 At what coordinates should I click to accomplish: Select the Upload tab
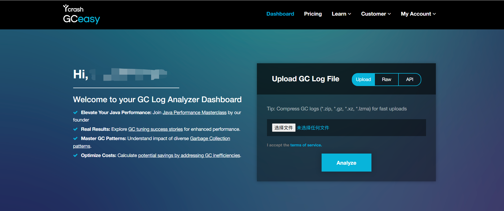point(363,79)
